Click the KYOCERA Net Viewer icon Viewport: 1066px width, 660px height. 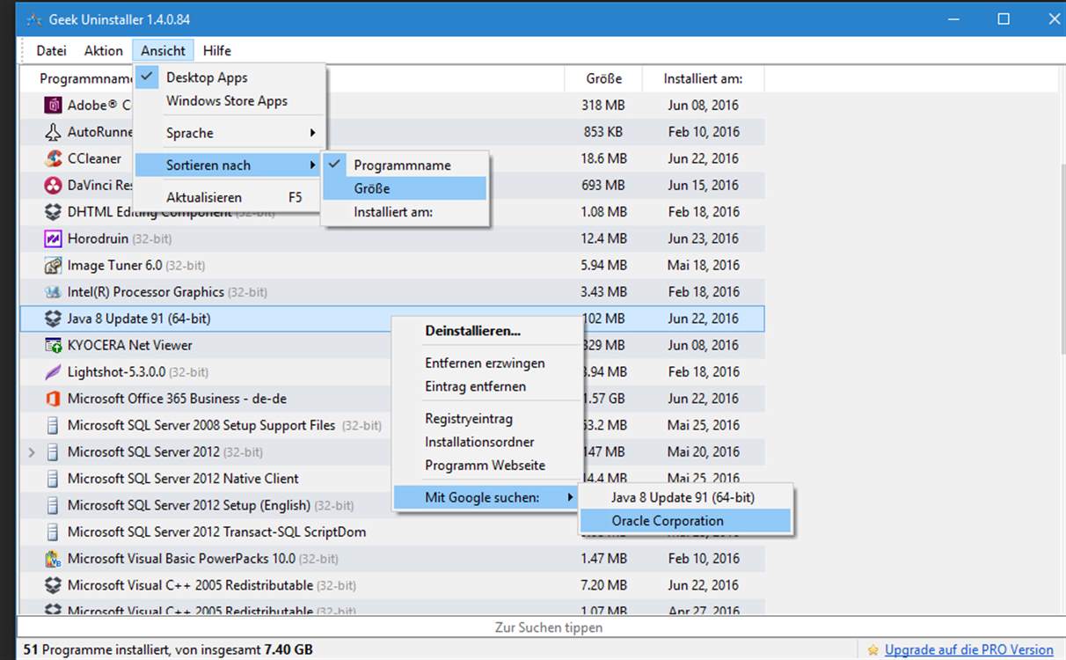click(x=53, y=345)
